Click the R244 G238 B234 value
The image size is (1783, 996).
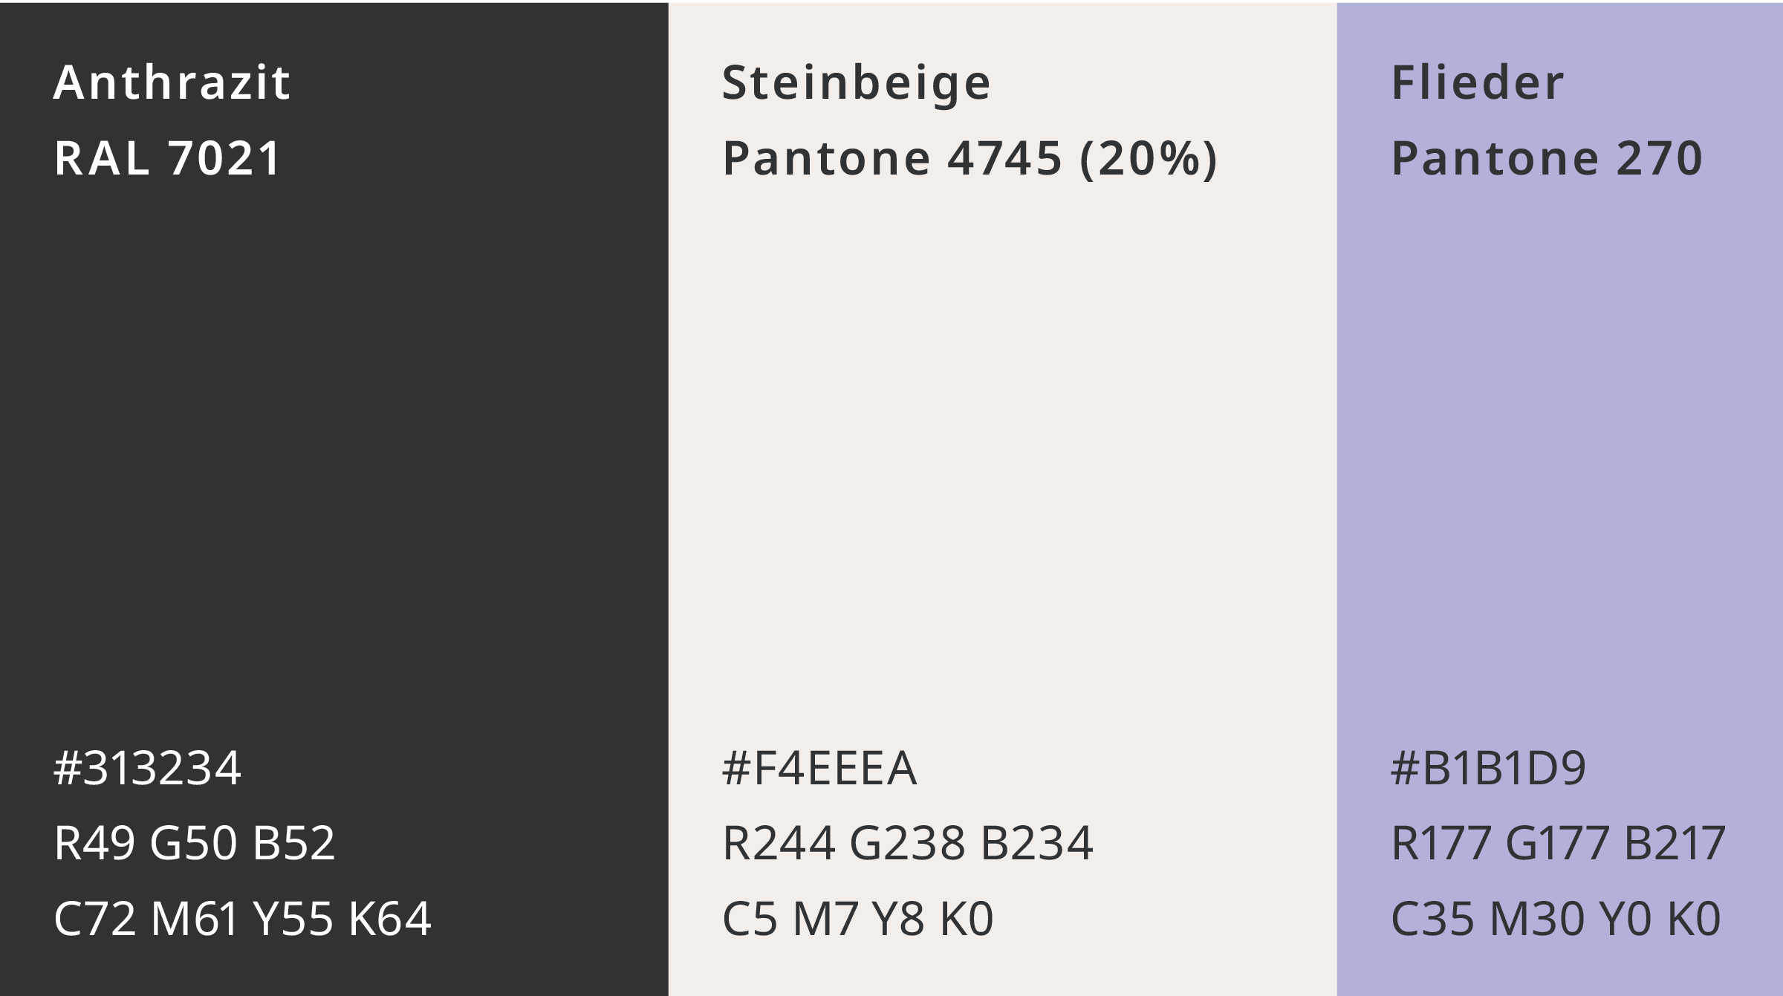(x=908, y=843)
